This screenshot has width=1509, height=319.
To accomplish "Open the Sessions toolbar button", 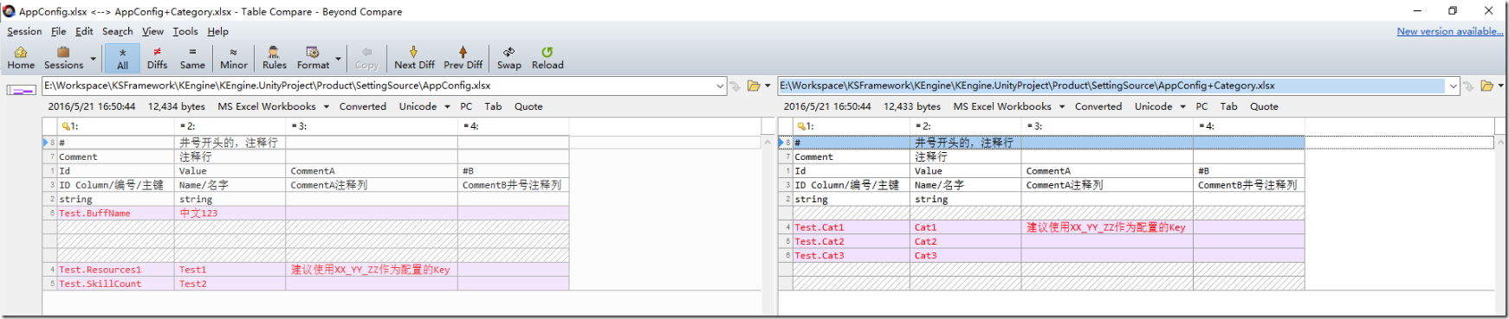I will [63, 58].
